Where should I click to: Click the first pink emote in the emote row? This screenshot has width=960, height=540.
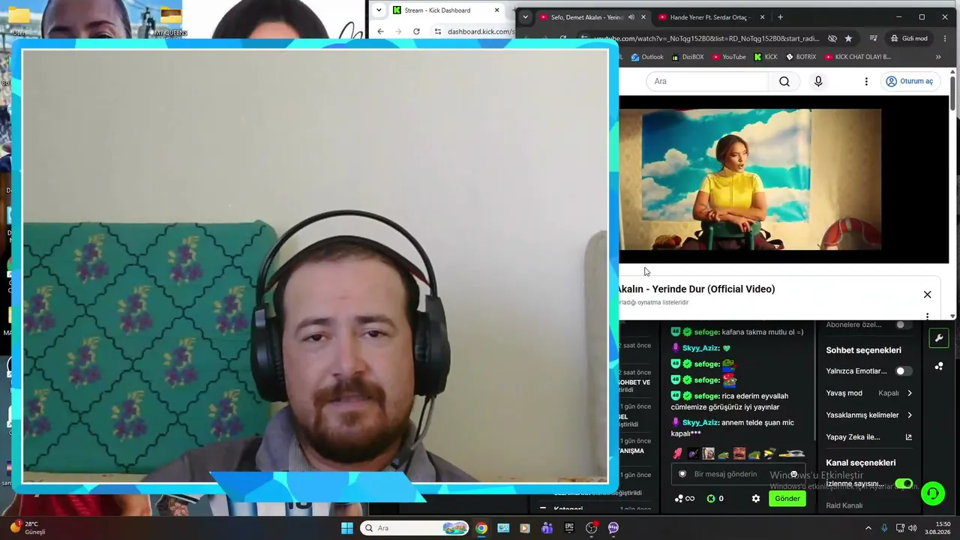pos(678,454)
